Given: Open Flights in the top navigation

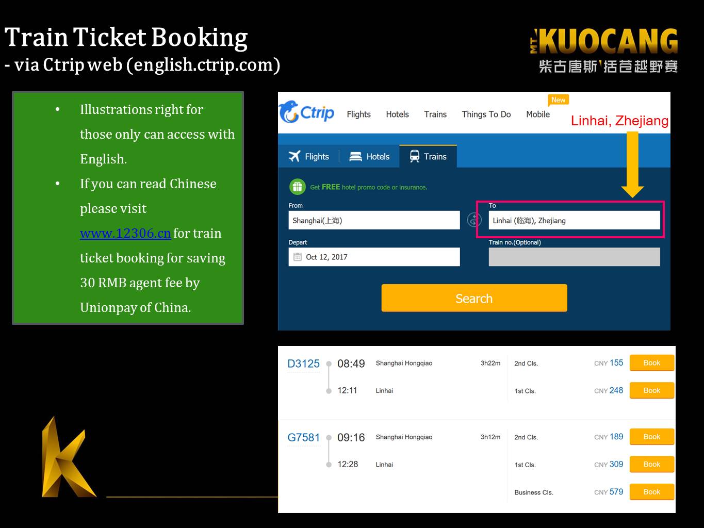Looking at the screenshot, I should (x=358, y=114).
